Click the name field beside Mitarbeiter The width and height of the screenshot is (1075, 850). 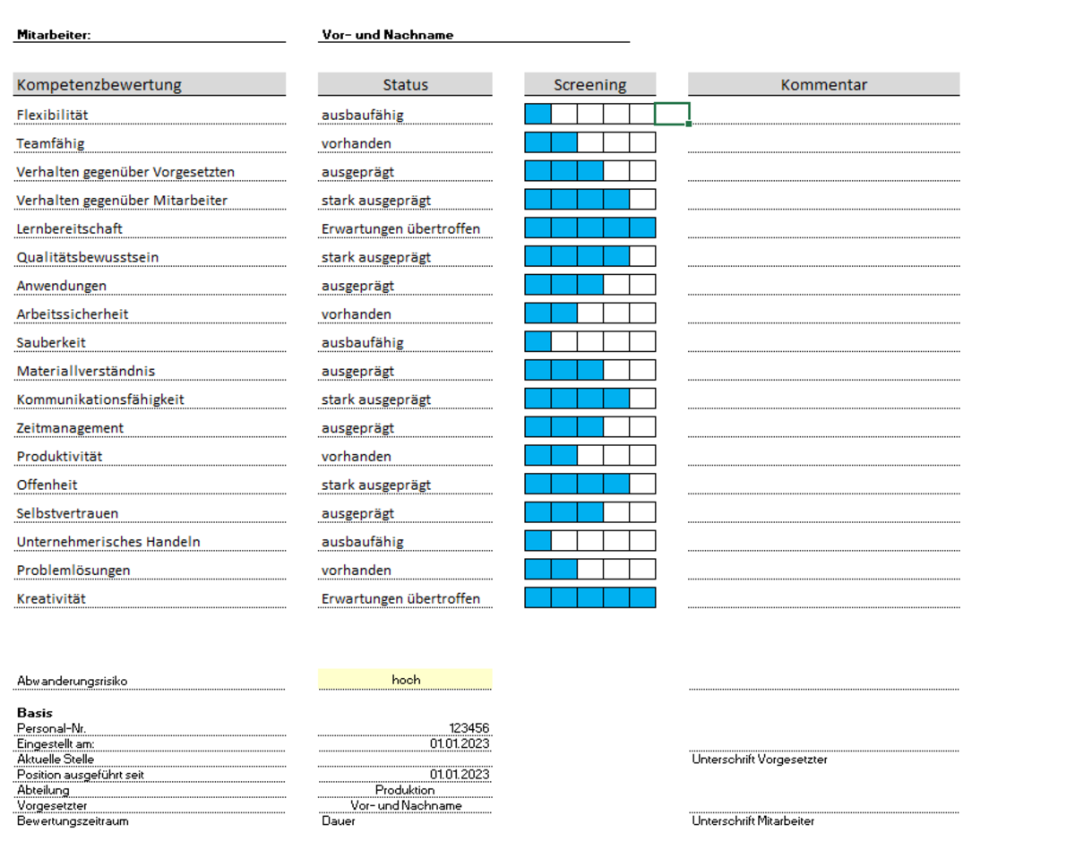point(475,35)
